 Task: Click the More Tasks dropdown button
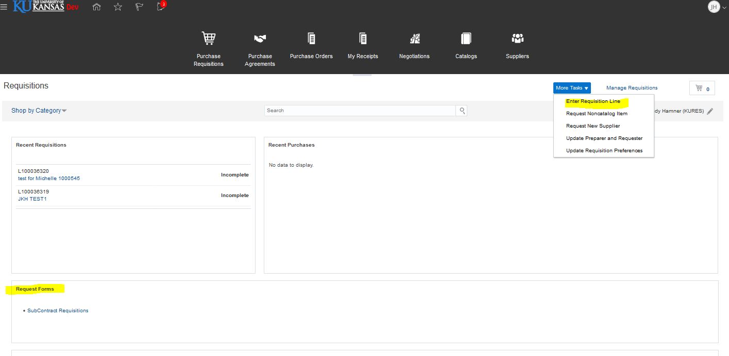point(572,88)
